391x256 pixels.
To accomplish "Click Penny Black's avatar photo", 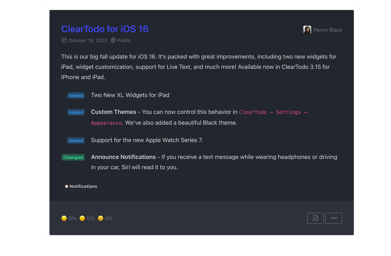I will tap(307, 30).
